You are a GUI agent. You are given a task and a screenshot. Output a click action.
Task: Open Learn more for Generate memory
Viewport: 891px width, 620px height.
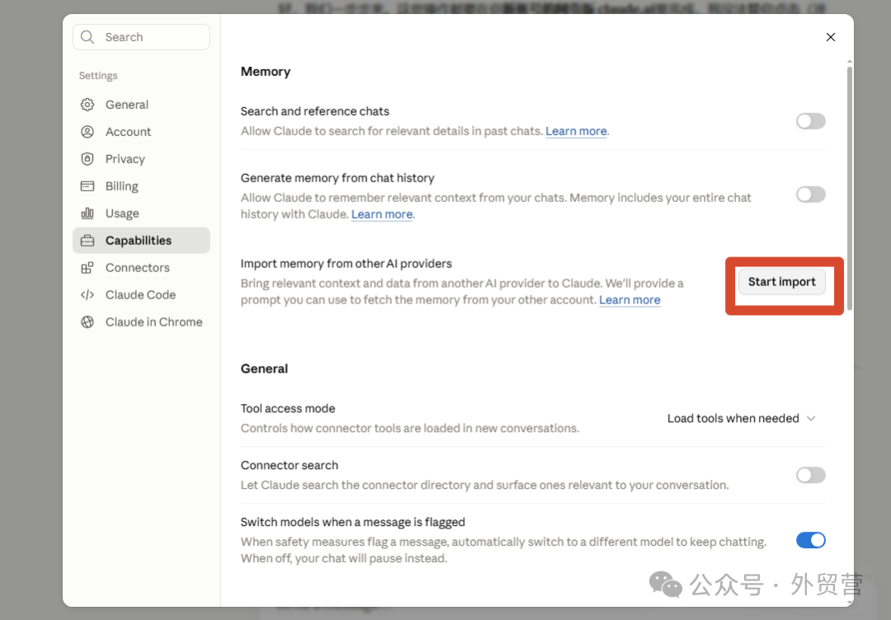[382, 214]
